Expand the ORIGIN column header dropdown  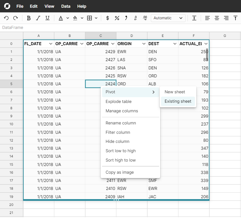click(x=144, y=44)
